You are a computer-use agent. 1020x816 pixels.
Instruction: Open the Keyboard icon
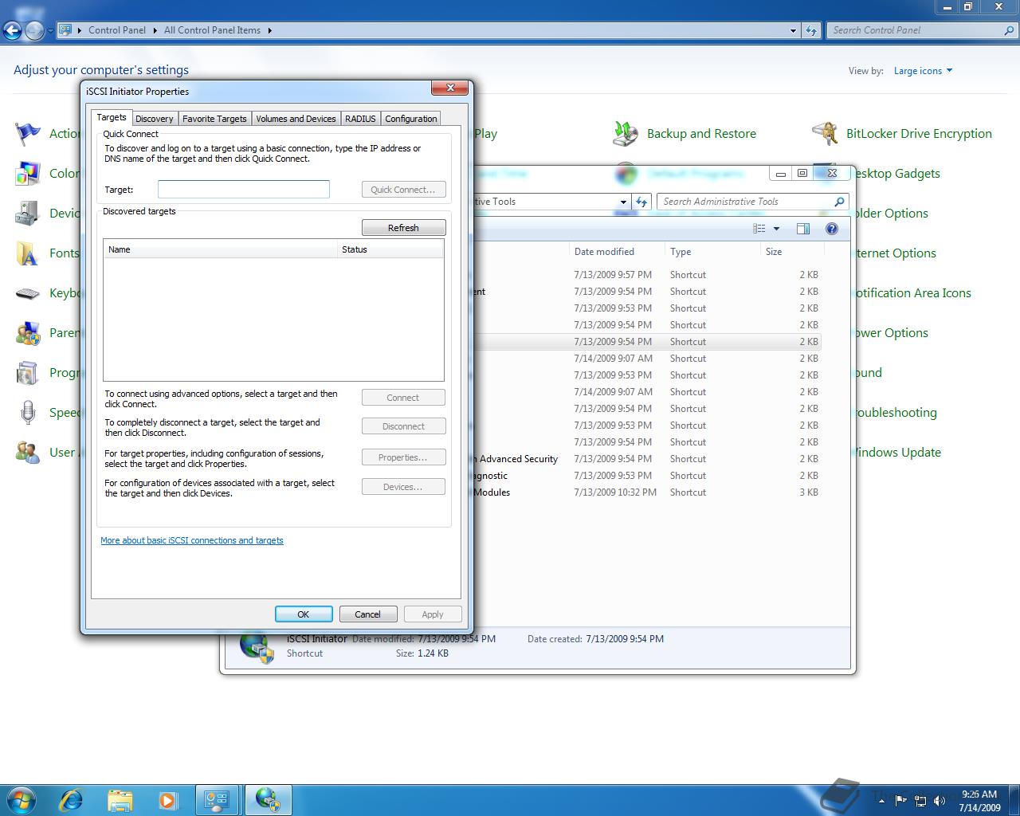pyautogui.click(x=28, y=293)
